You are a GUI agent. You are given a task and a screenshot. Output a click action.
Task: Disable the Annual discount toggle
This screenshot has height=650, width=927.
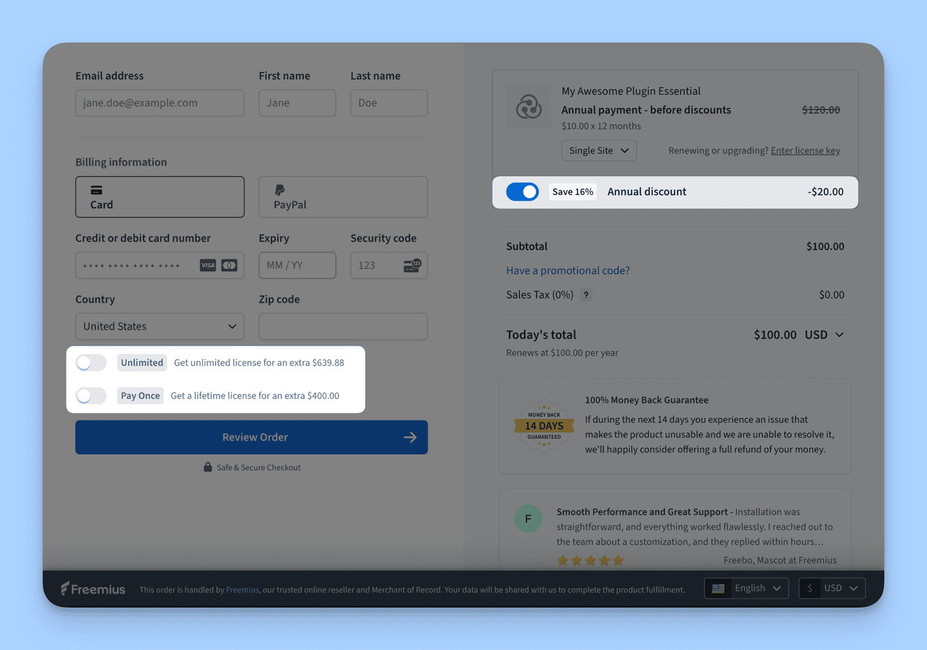click(x=522, y=192)
